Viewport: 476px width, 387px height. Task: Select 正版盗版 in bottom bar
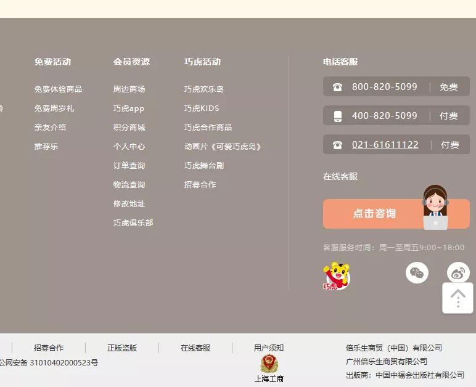coord(122,348)
